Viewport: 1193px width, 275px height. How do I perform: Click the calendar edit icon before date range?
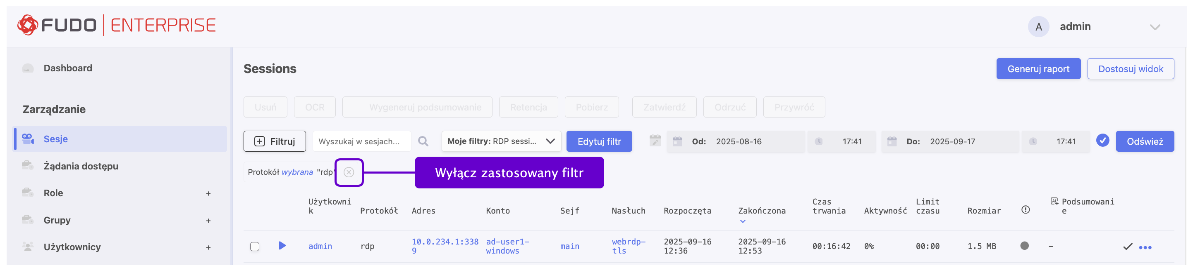coord(655,141)
